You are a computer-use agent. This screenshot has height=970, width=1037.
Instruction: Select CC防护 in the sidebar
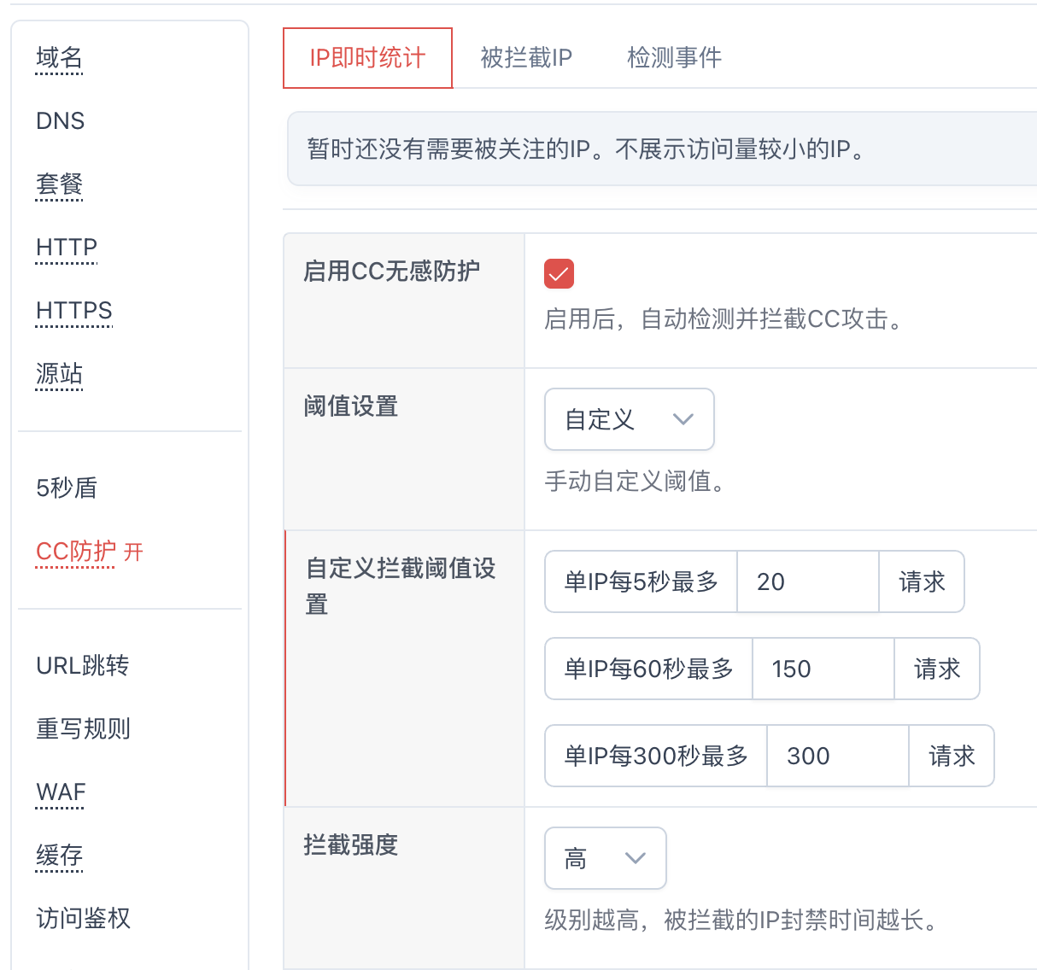pos(76,552)
